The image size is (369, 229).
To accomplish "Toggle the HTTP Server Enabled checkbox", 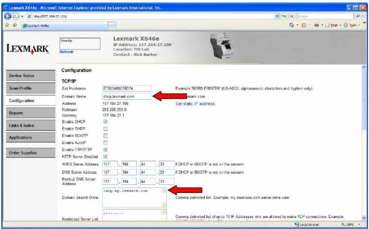I will [x=105, y=157].
